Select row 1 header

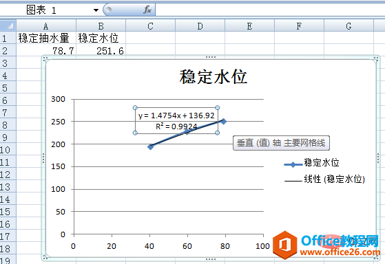click(8, 38)
